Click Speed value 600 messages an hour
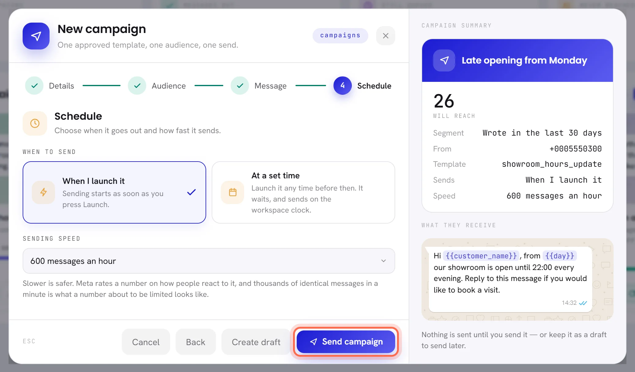 [554, 196]
